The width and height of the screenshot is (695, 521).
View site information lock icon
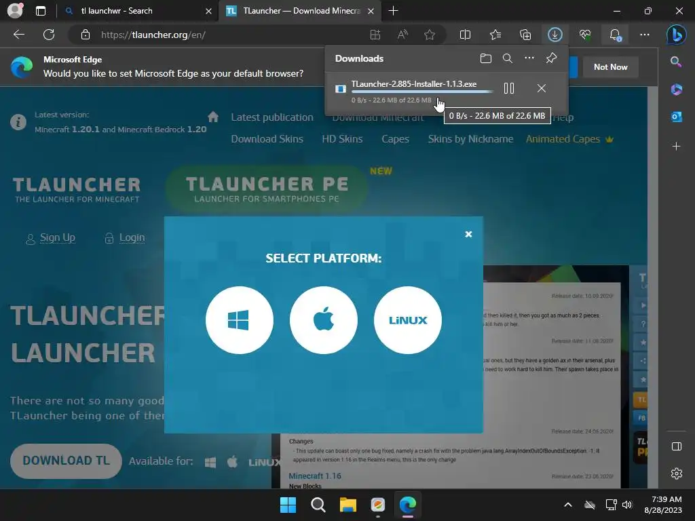86,35
